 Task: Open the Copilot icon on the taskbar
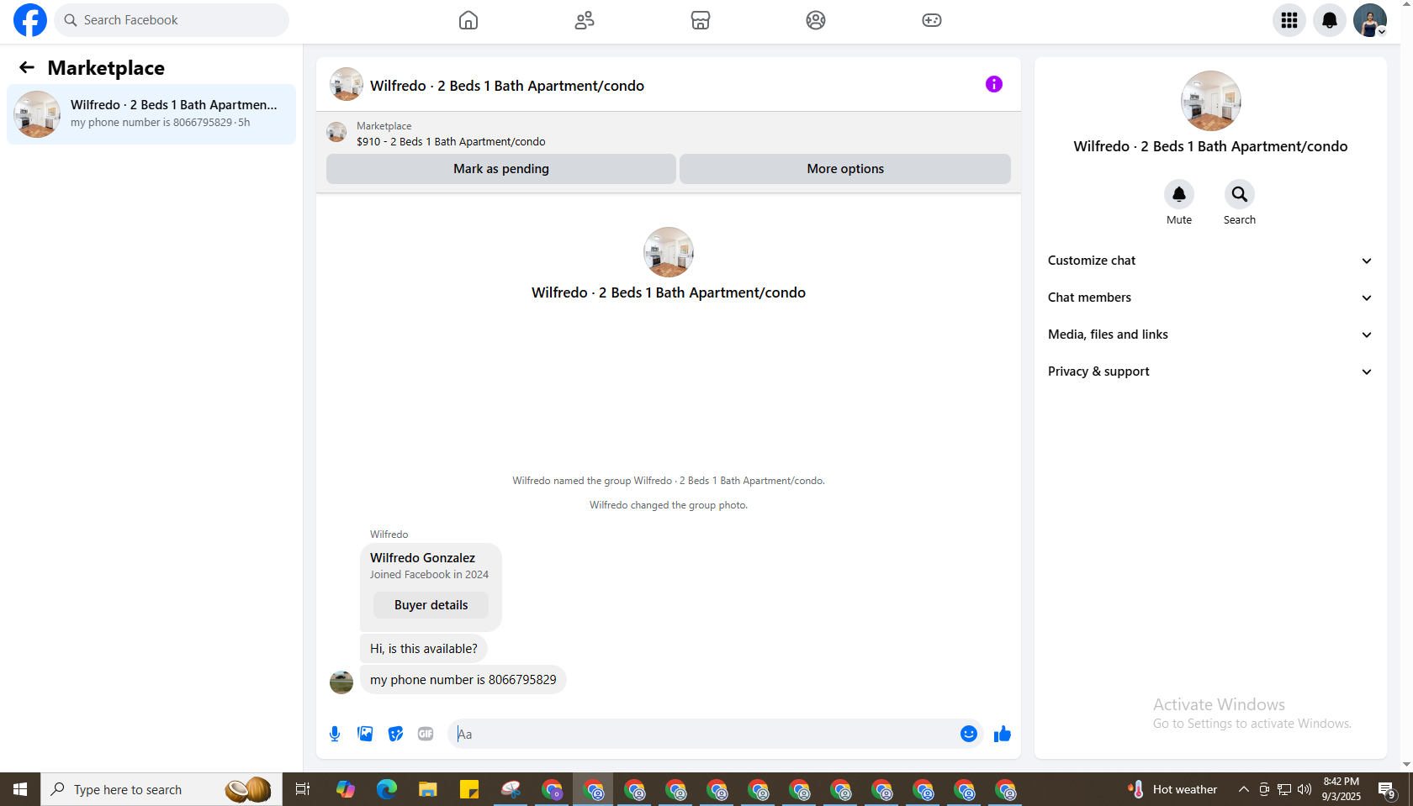[346, 789]
